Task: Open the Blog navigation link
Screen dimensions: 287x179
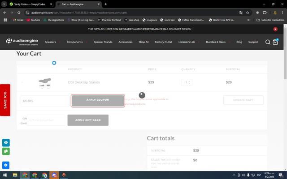Action: [239, 42]
